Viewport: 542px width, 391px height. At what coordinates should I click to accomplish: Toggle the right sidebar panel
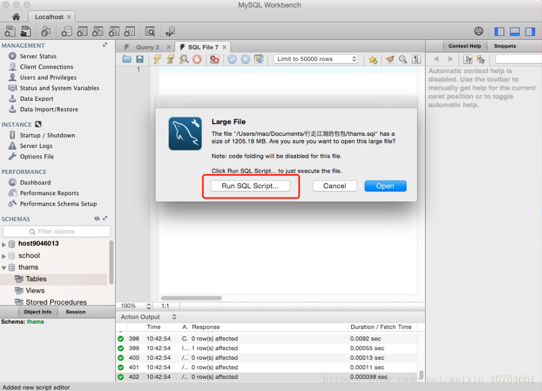(x=530, y=32)
